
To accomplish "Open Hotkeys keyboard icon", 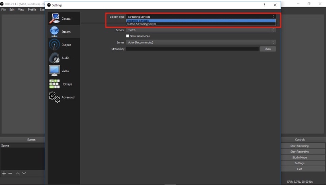I will tap(54, 84).
